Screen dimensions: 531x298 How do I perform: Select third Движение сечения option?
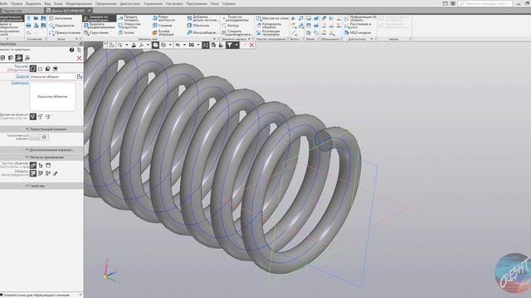pyautogui.click(x=48, y=117)
